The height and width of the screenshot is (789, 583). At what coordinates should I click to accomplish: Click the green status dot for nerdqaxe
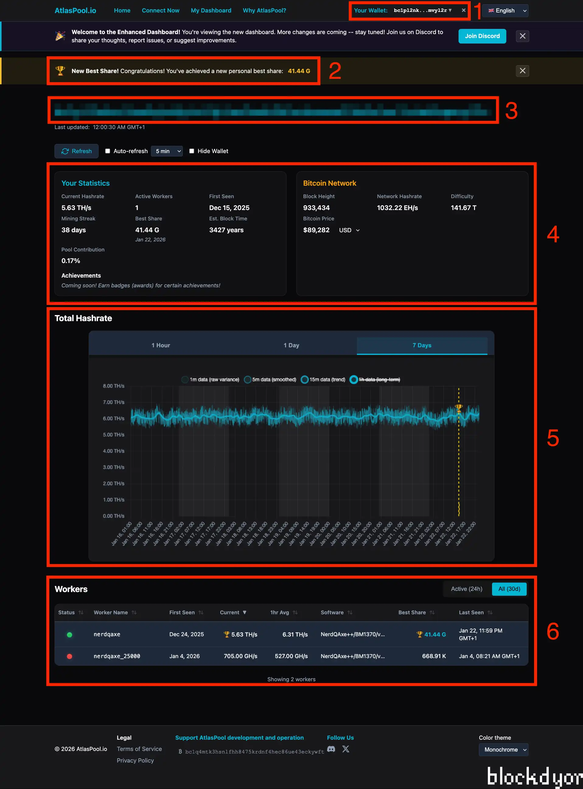click(69, 634)
